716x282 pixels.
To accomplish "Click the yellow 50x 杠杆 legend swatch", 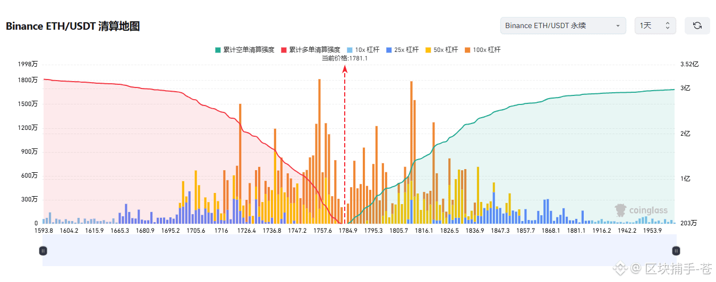I will tap(429, 50).
